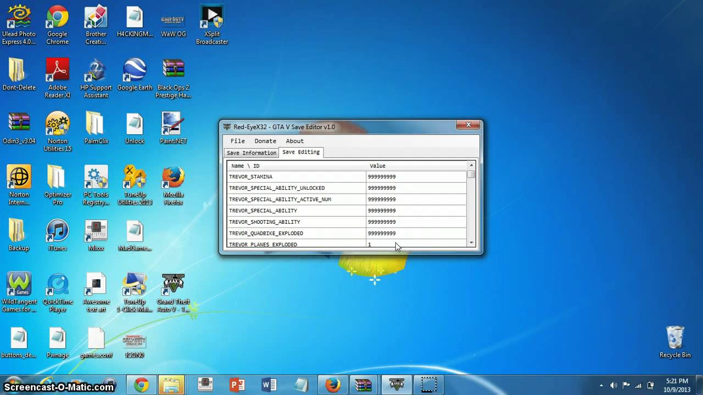The width and height of the screenshot is (703, 395).
Task: Open Donate menu in Save Editor
Action: click(265, 141)
